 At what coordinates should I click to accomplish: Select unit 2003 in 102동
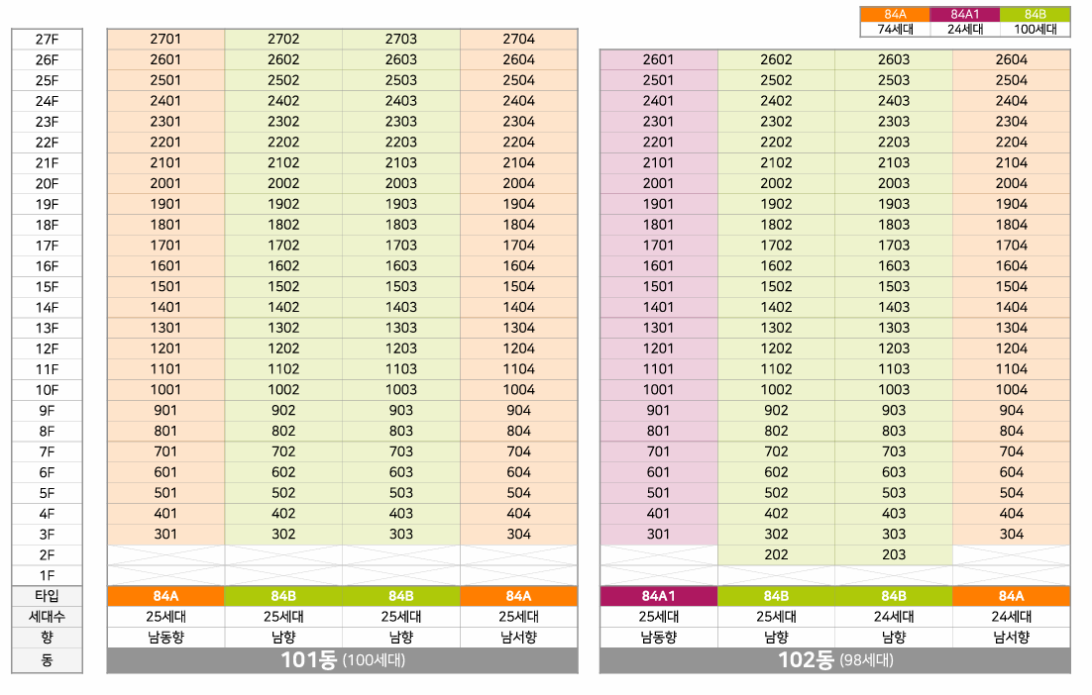(x=894, y=184)
